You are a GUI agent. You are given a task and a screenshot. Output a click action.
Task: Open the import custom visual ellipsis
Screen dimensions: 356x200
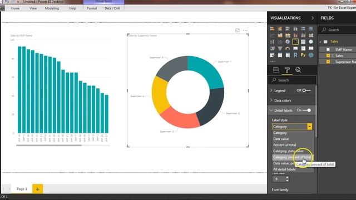click(272, 61)
